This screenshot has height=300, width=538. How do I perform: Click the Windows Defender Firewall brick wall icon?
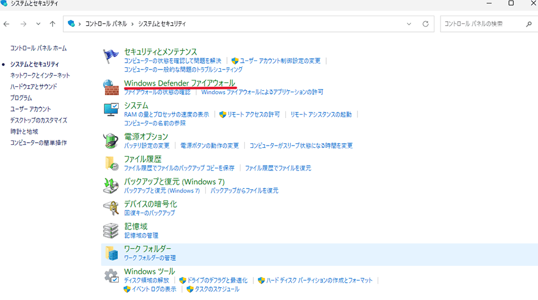pyautogui.click(x=110, y=87)
